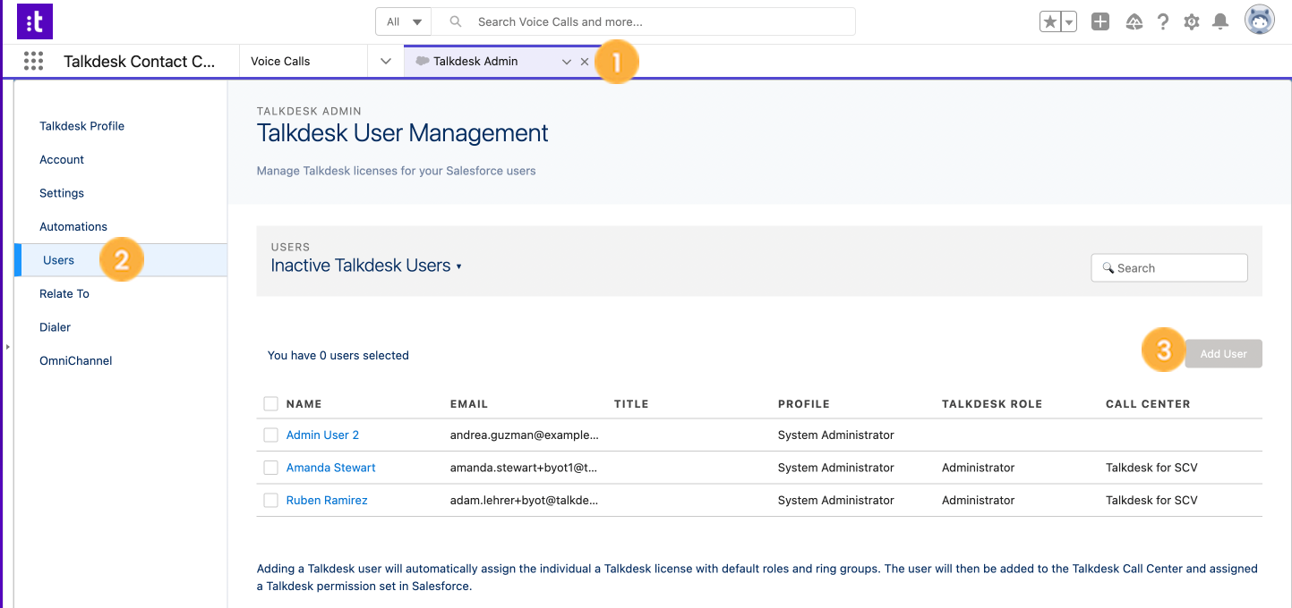Open Dialer in the sidebar
This screenshot has height=608, width=1292.
point(56,327)
